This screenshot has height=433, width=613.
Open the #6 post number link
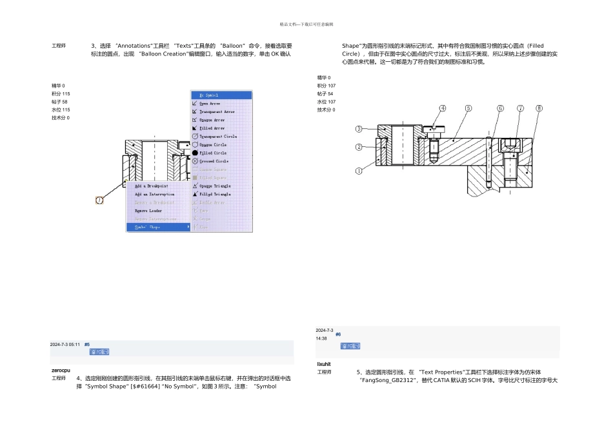coord(338,334)
